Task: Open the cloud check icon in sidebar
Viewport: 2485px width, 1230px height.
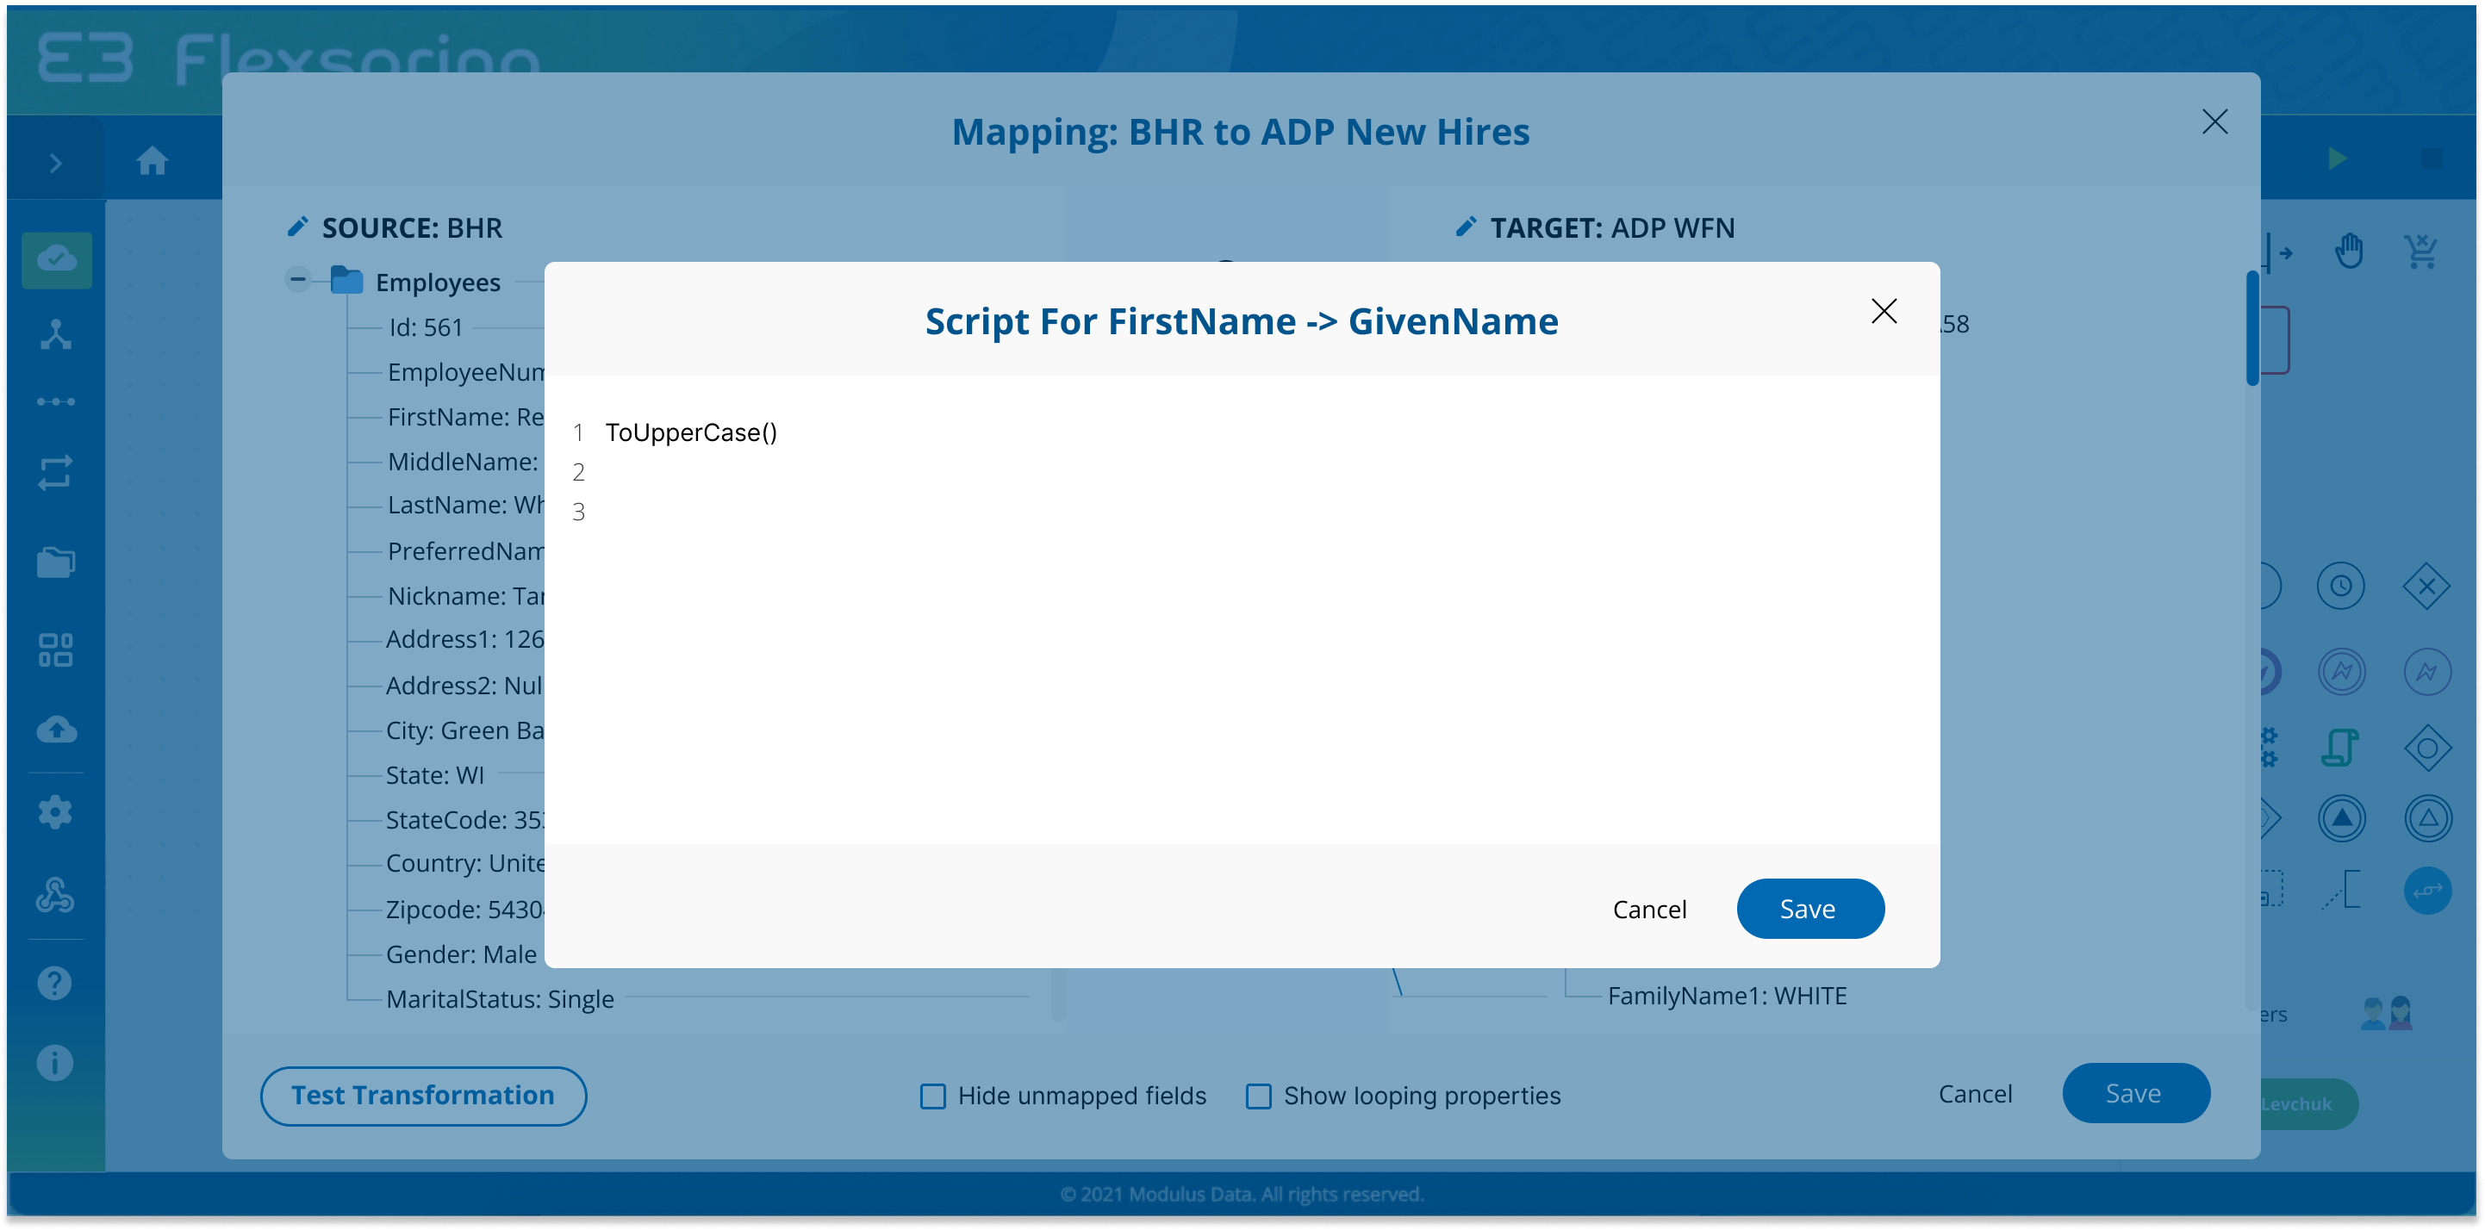Action: pos(56,258)
